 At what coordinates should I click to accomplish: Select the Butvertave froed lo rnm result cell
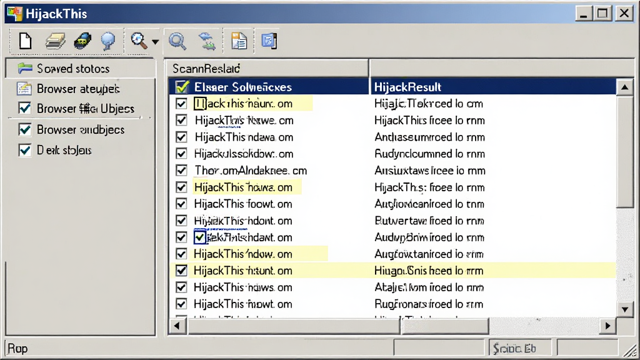[x=429, y=221]
